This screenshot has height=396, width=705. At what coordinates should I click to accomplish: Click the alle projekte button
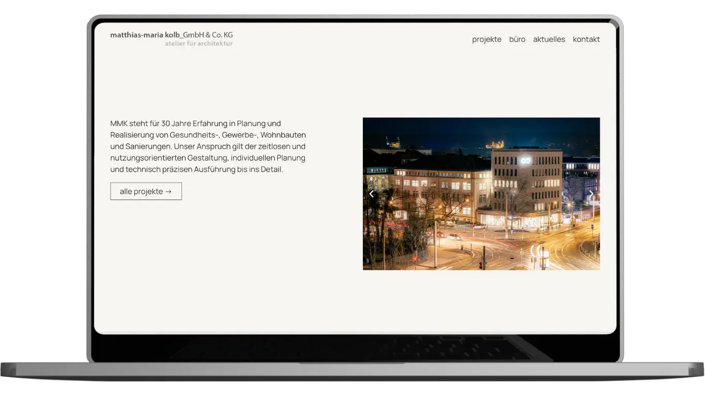tap(146, 191)
